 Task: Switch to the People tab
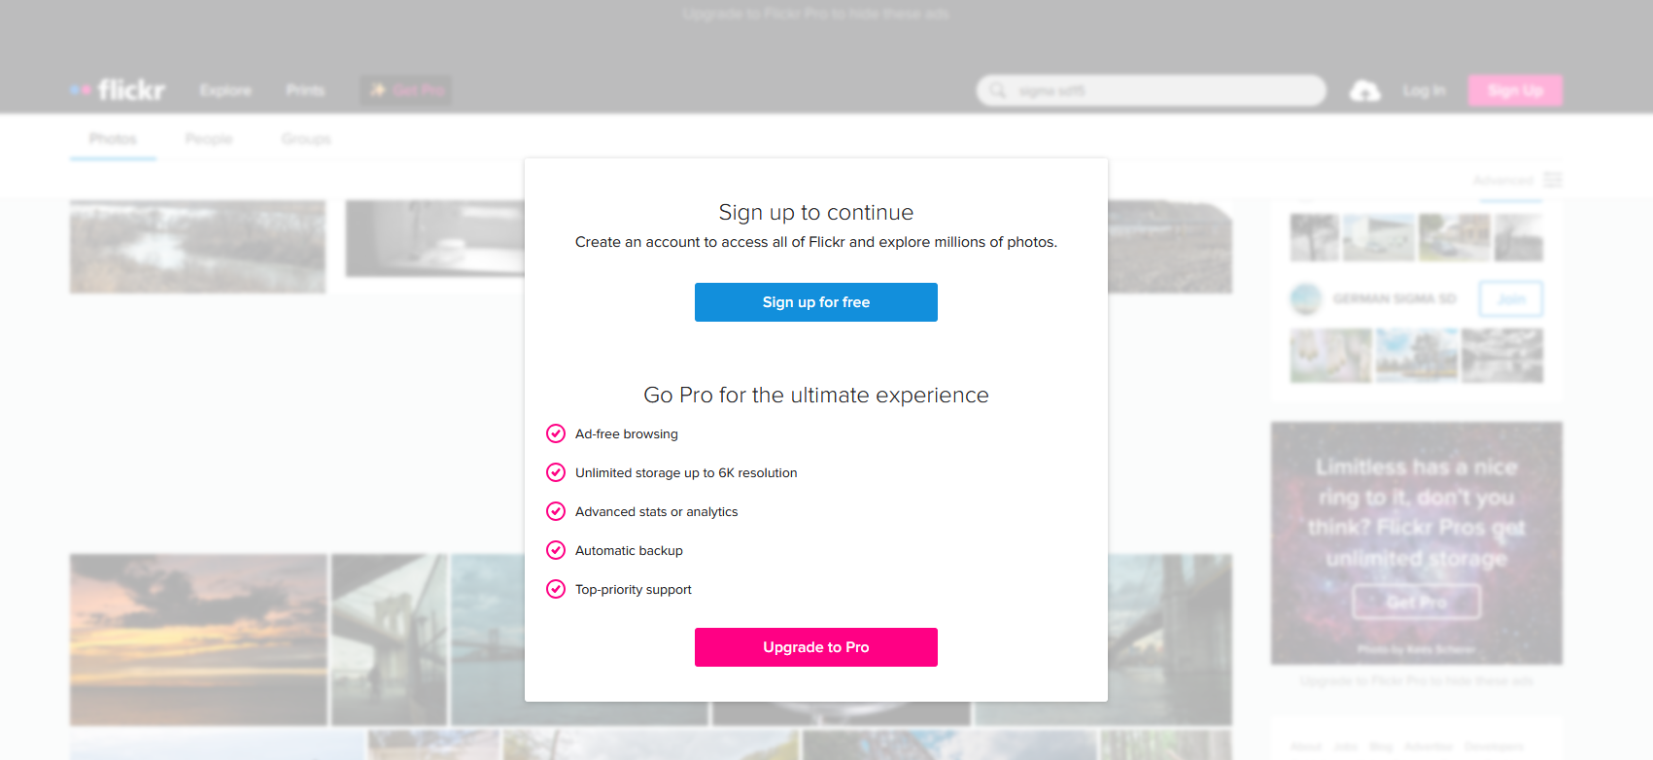tap(209, 139)
